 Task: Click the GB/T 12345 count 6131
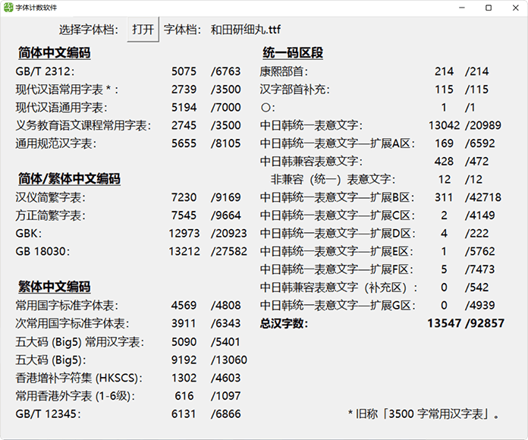coord(184,414)
